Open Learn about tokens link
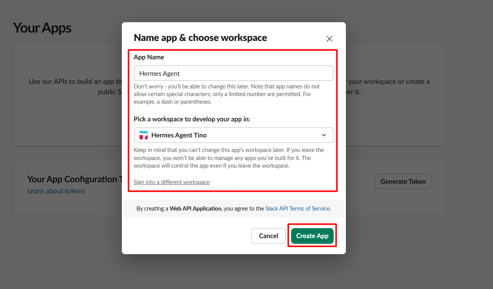This screenshot has height=289, width=493. (x=56, y=191)
